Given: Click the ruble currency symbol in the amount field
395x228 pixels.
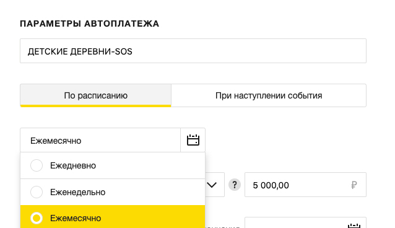Looking at the screenshot, I should click(354, 185).
